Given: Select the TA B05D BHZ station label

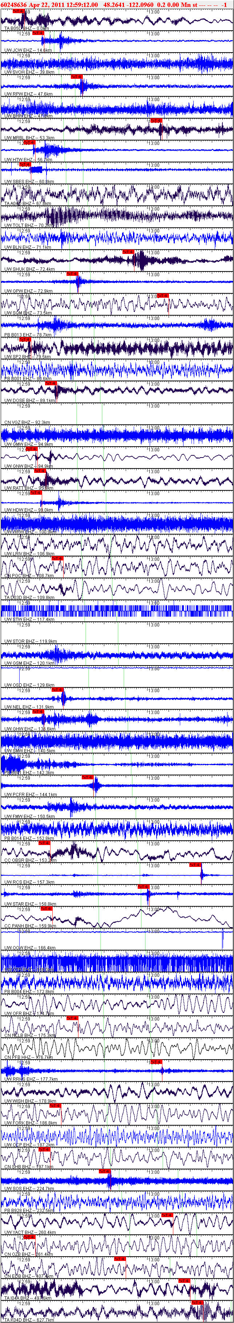Looking at the screenshot, I should coord(27,29).
